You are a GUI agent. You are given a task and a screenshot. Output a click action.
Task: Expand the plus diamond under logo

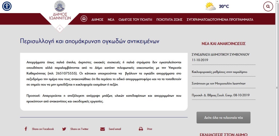pyautogui.click(x=60, y=28)
